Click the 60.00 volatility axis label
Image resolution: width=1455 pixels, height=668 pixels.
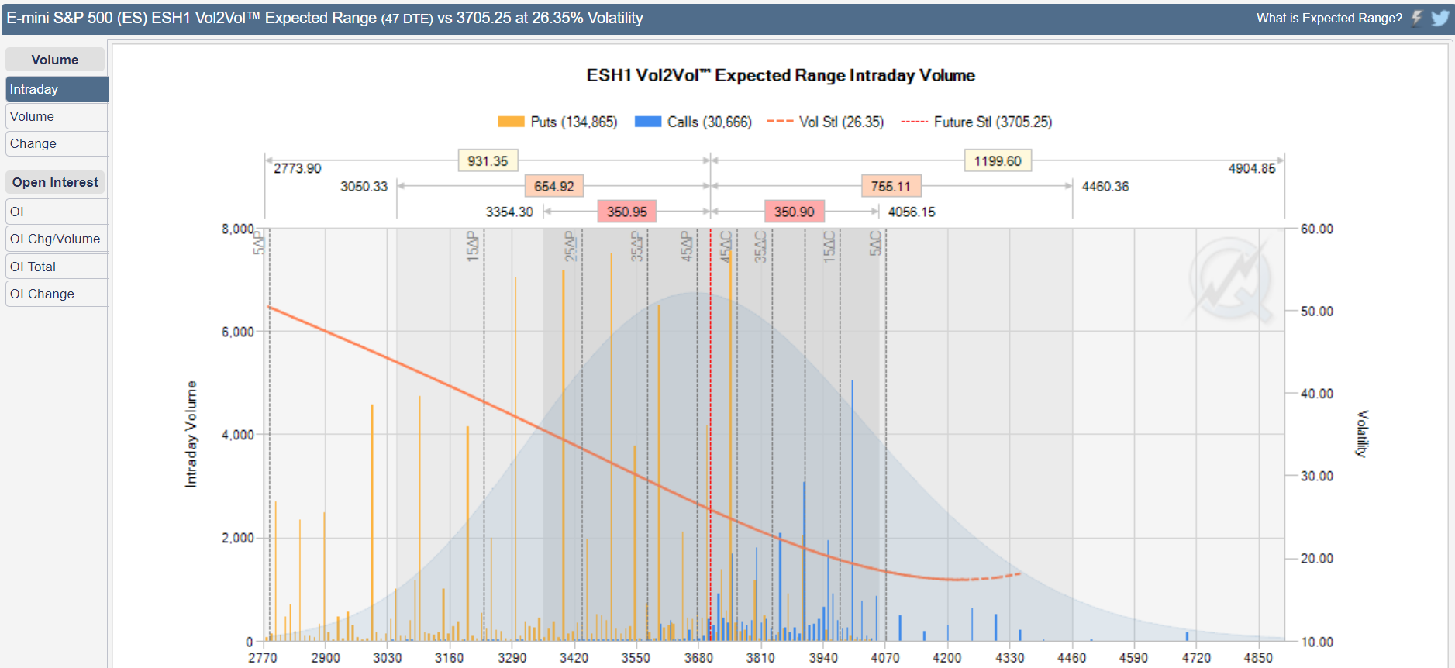(x=1317, y=229)
